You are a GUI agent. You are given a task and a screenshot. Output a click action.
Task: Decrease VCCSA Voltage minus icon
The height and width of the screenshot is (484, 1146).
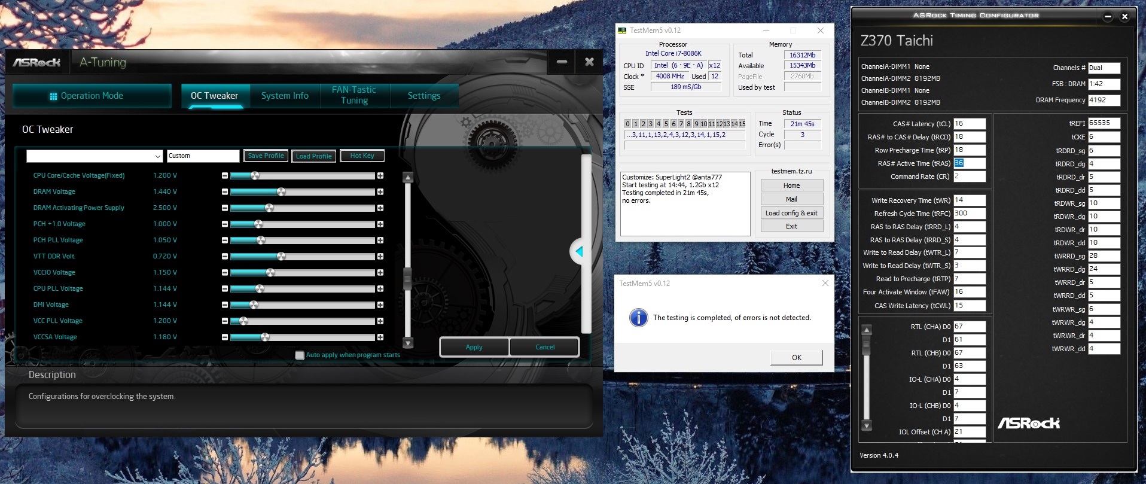click(x=225, y=337)
